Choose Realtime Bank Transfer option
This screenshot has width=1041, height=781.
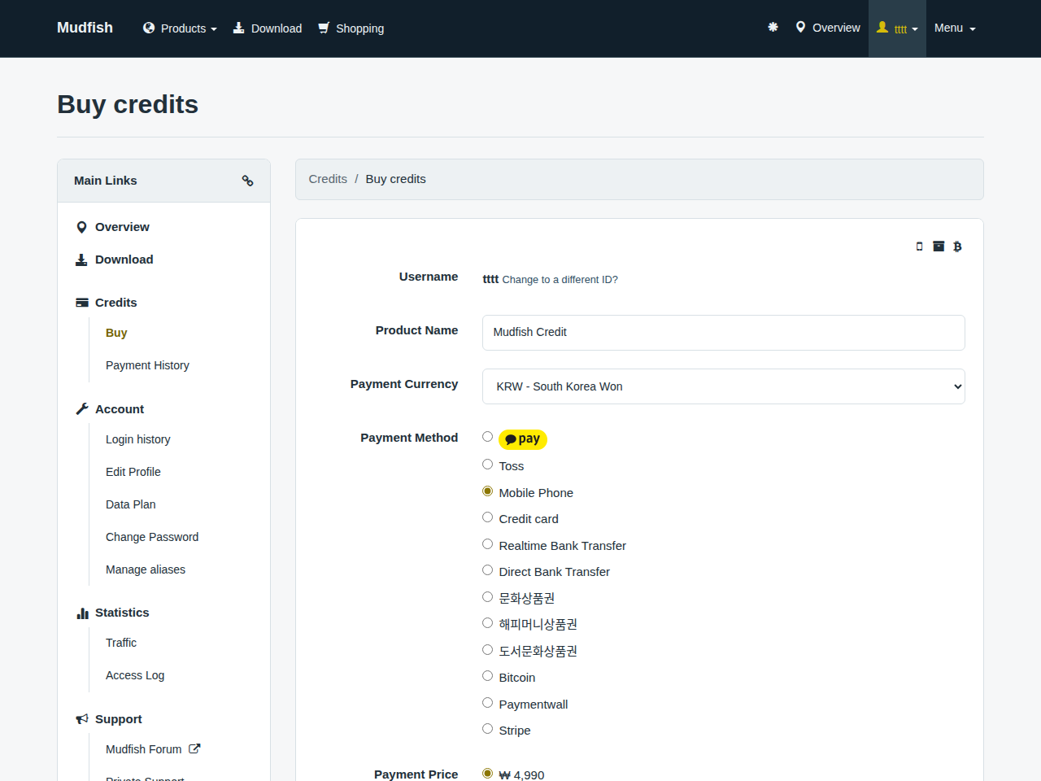point(487,544)
